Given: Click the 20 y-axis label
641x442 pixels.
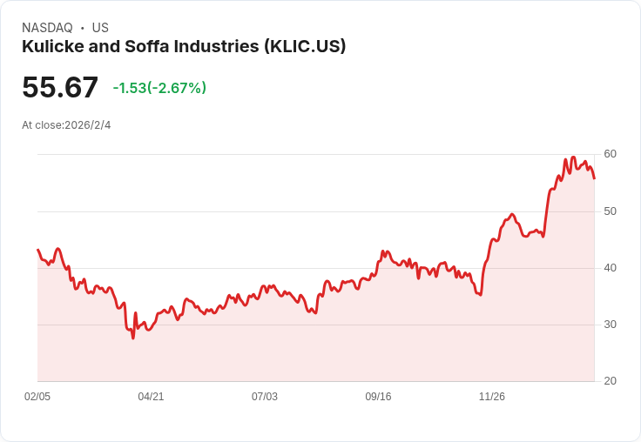Looking at the screenshot, I should tap(610, 381).
